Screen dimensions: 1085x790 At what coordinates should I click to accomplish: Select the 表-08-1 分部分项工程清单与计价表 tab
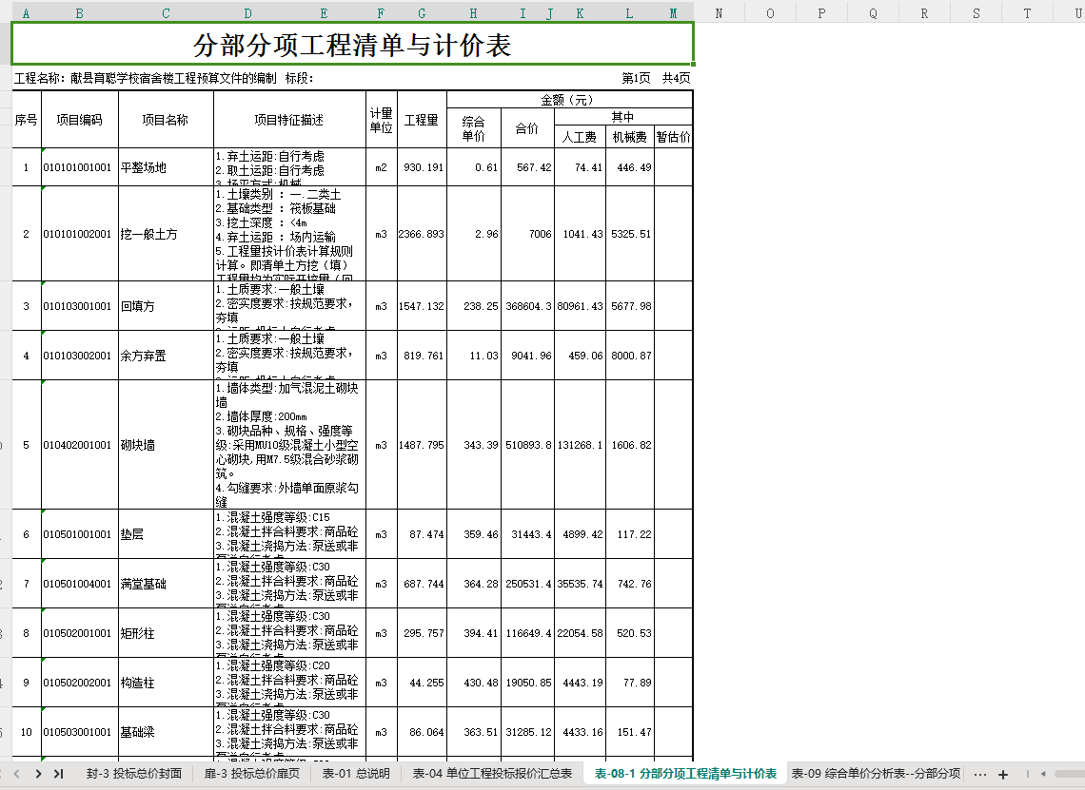pyautogui.click(x=685, y=774)
